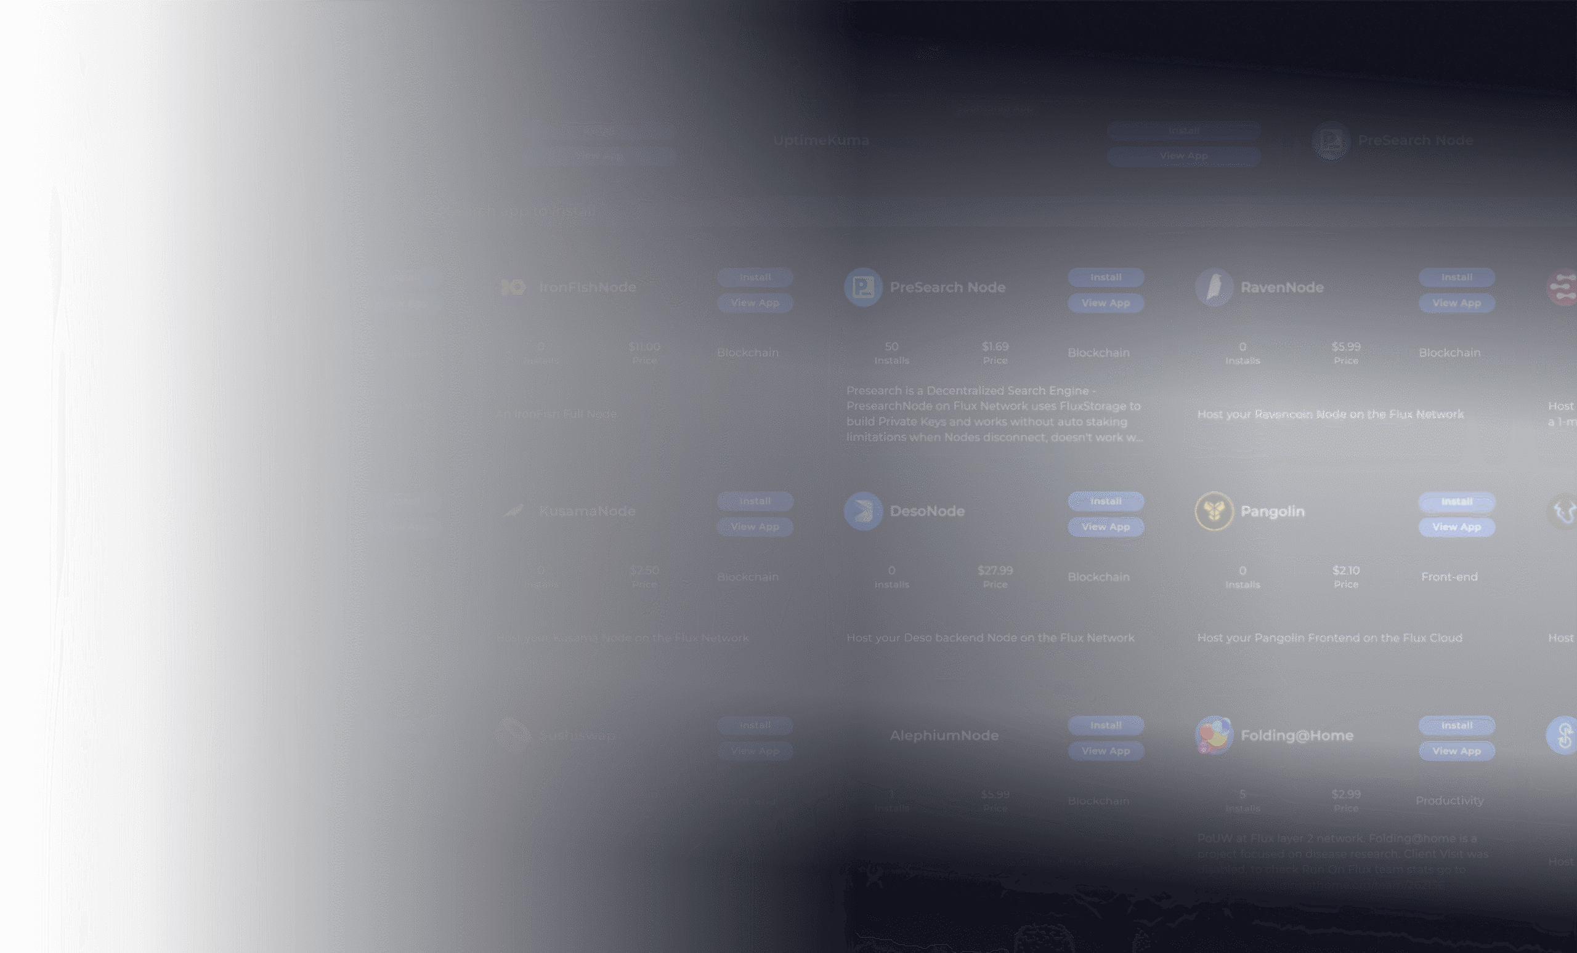Click the sponsored PreSearch Node logo at the top
The image size is (1577, 953).
tap(1331, 141)
